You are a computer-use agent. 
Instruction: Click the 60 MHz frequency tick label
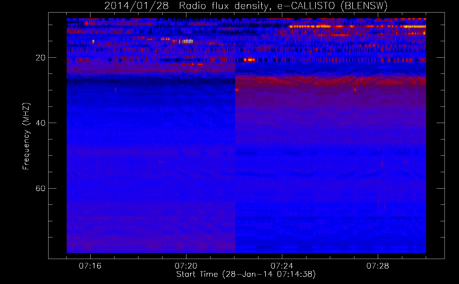[41, 188]
